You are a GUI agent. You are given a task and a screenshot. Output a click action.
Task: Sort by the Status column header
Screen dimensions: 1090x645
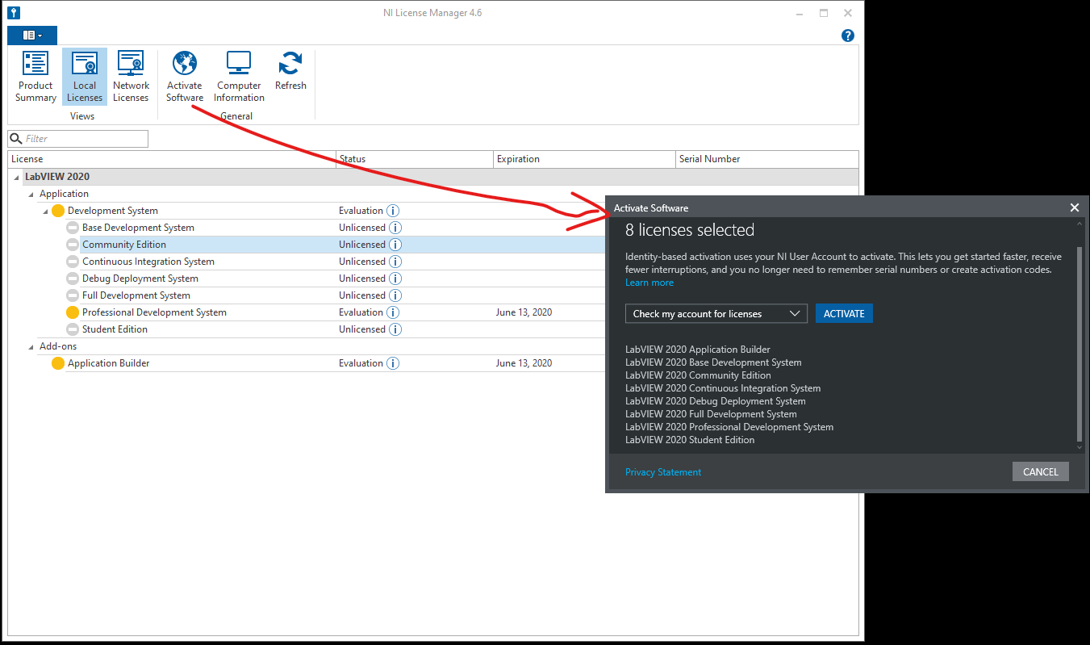click(415, 159)
